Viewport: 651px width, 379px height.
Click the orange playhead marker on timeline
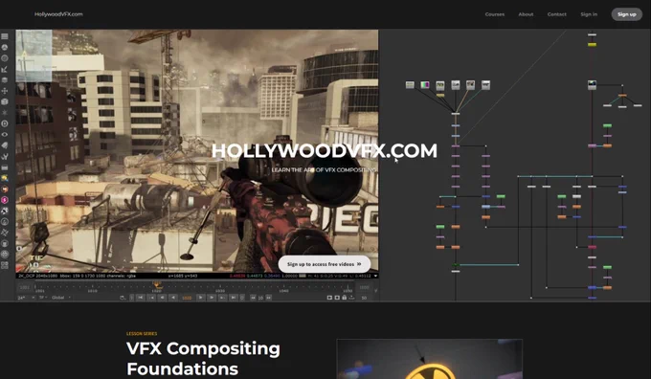(156, 284)
